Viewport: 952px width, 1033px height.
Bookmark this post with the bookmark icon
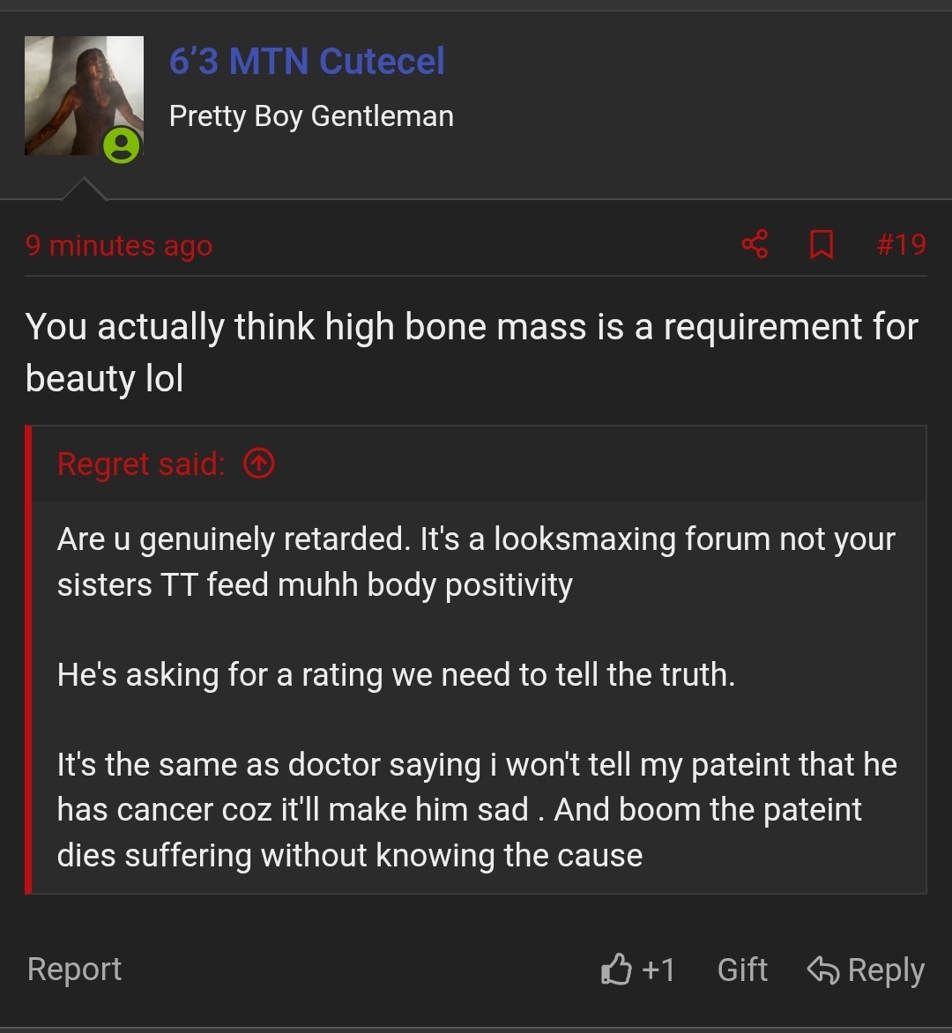tap(822, 244)
